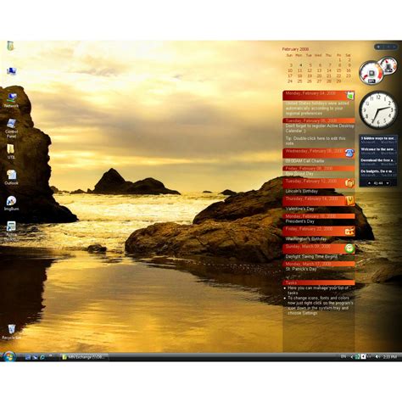Click the green clock icon on March 09 entry

[350, 248]
